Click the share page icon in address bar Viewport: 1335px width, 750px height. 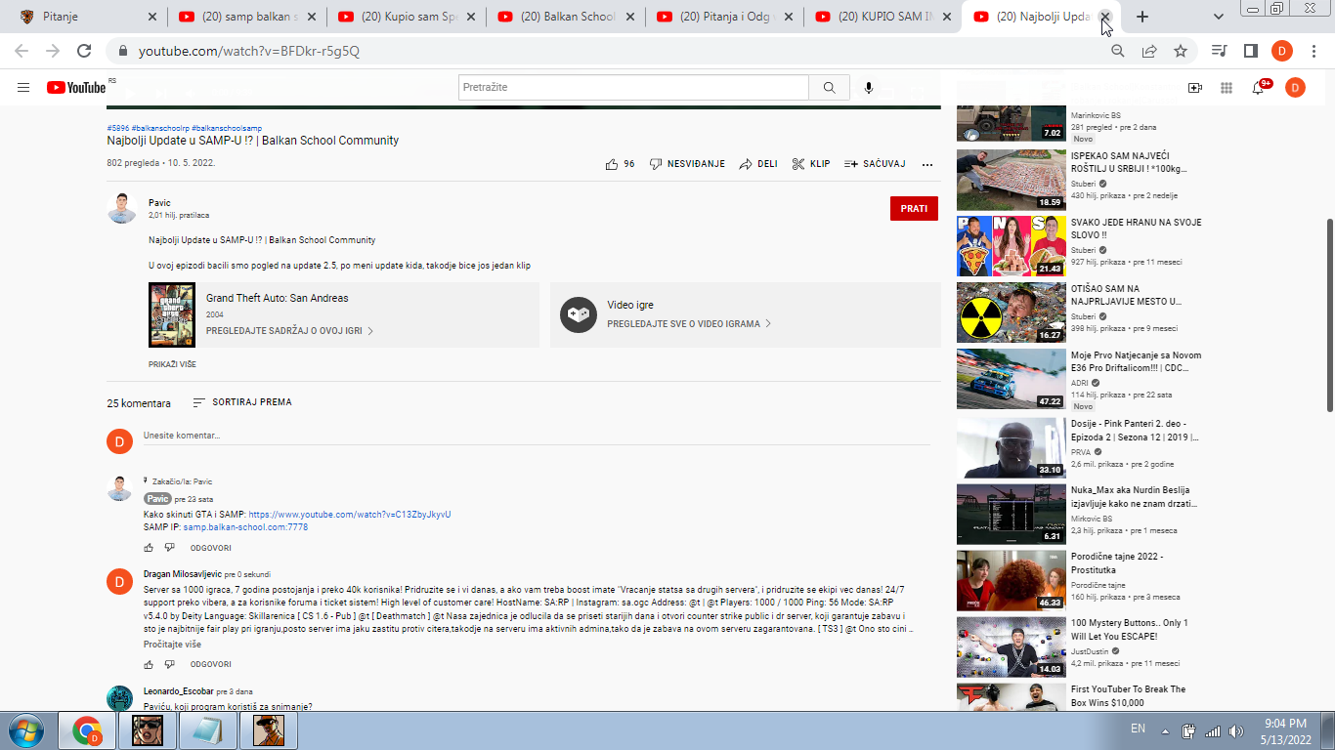coord(1149,51)
